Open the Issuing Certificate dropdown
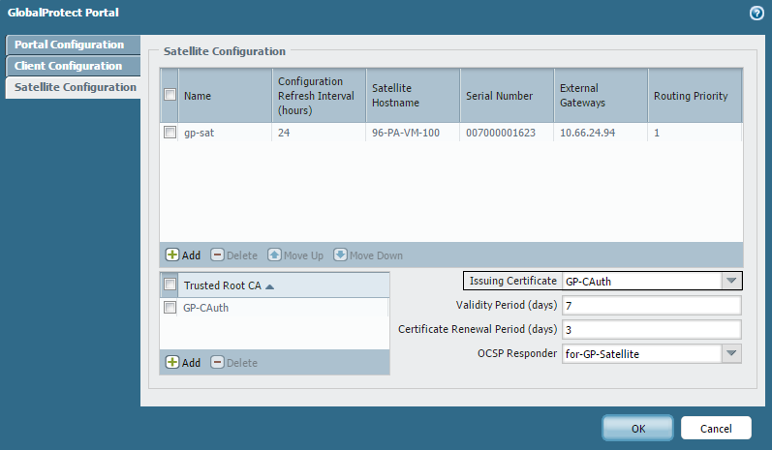Screen dimensions: 772x450 731,282
